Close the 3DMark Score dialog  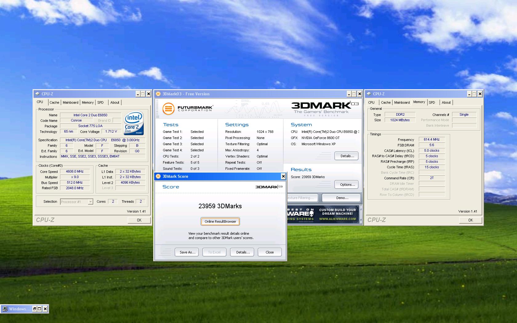(283, 176)
